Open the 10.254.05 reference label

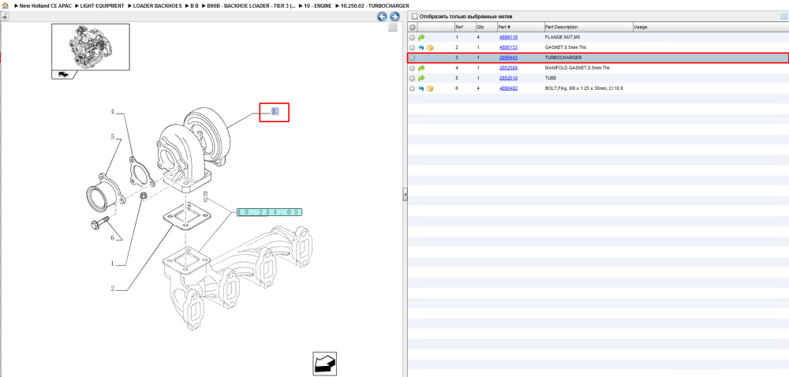(269, 212)
